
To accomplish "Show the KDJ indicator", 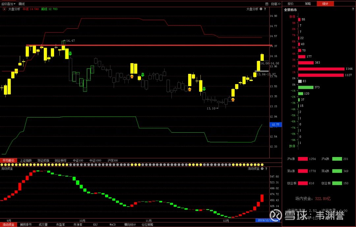I will 95,224.
